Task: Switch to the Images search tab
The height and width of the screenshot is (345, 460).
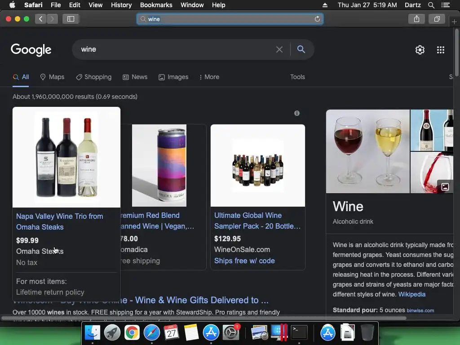Action: (173, 77)
